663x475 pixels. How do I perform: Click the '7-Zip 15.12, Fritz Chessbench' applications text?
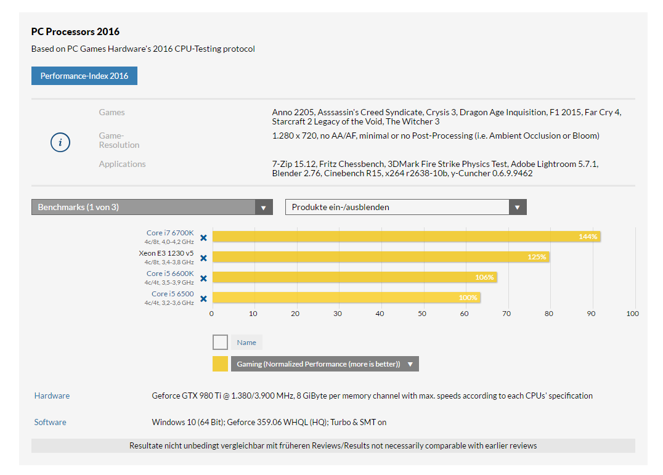[x=435, y=169]
